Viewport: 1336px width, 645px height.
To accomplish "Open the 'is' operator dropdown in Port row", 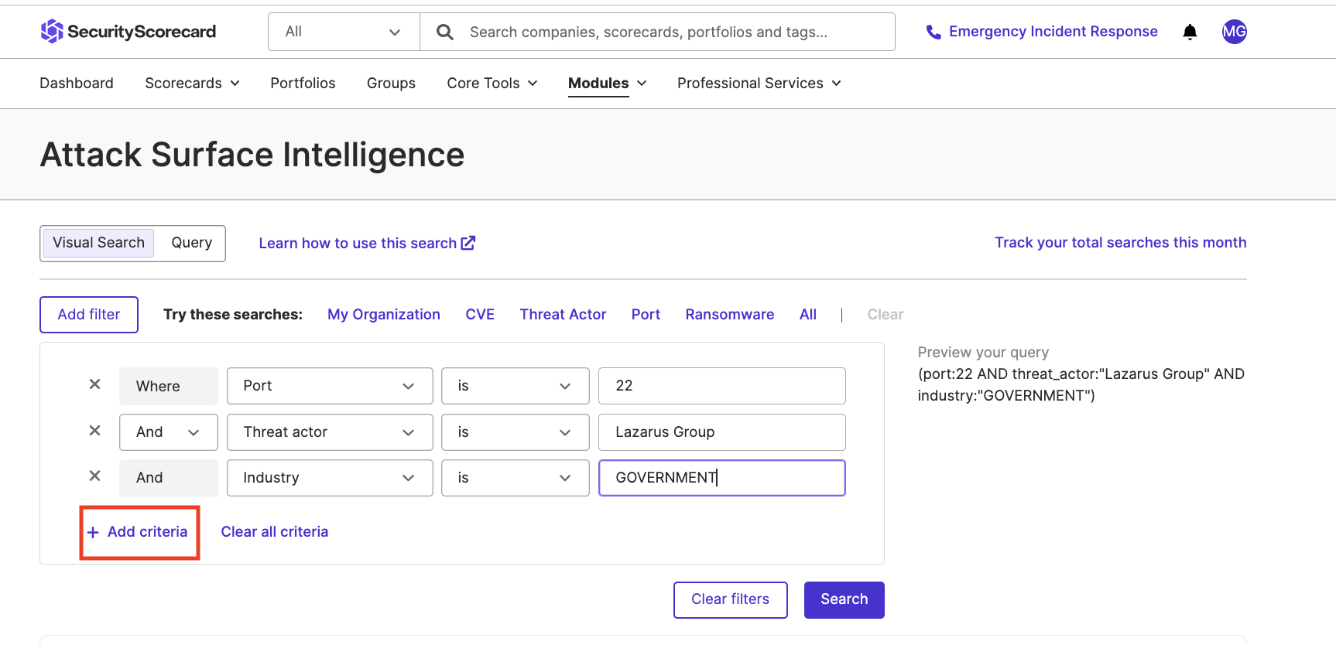I will click(x=516, y=386).
